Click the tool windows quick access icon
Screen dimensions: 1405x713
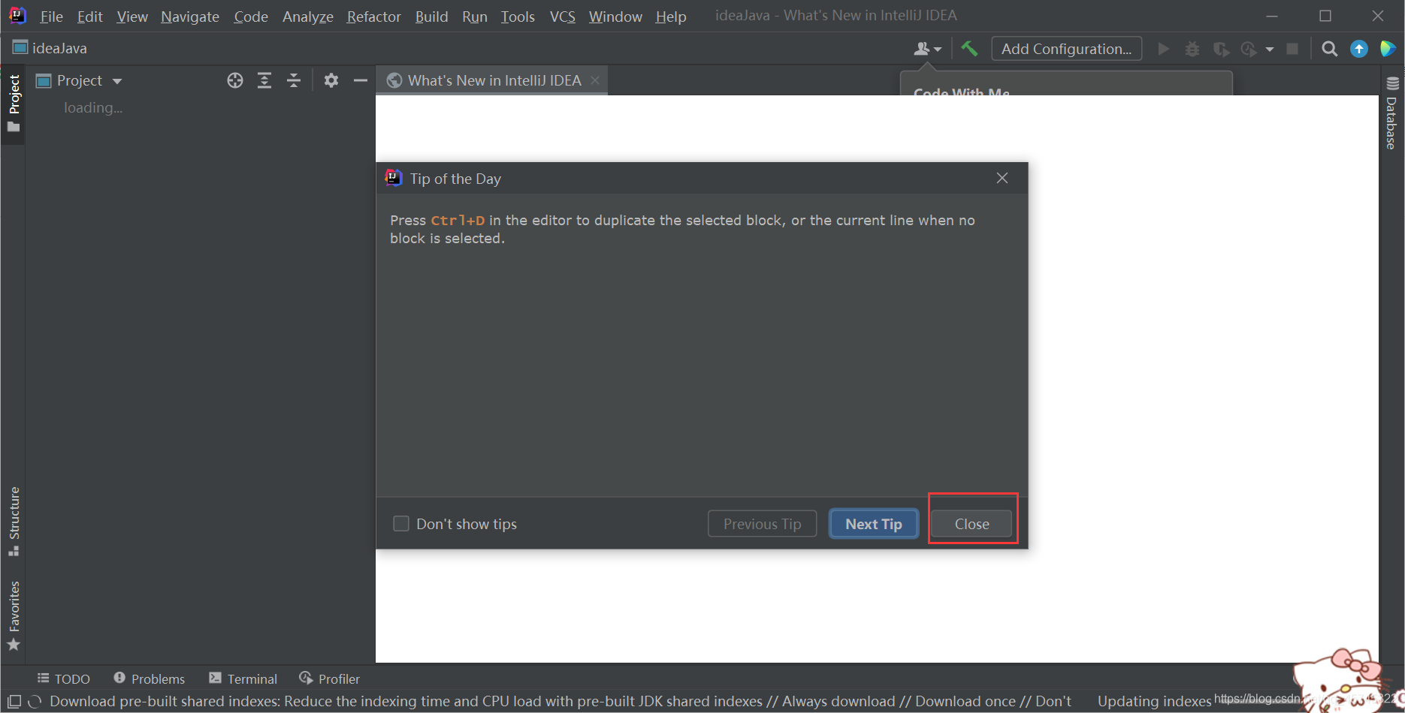pyautogui.click(x=14, y=702)
